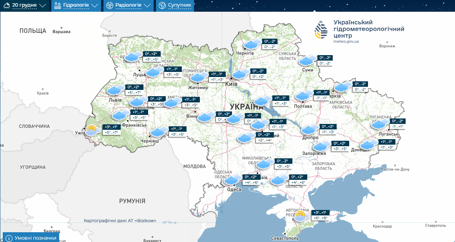Viewport: 455px width, 242px height.
Task: Select the cloud icon at Odesa
Action: tap(233, 180)
